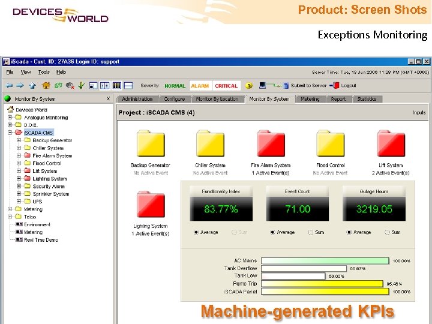
Task: Select Average under Outage Hours
Action: [349, 232]
